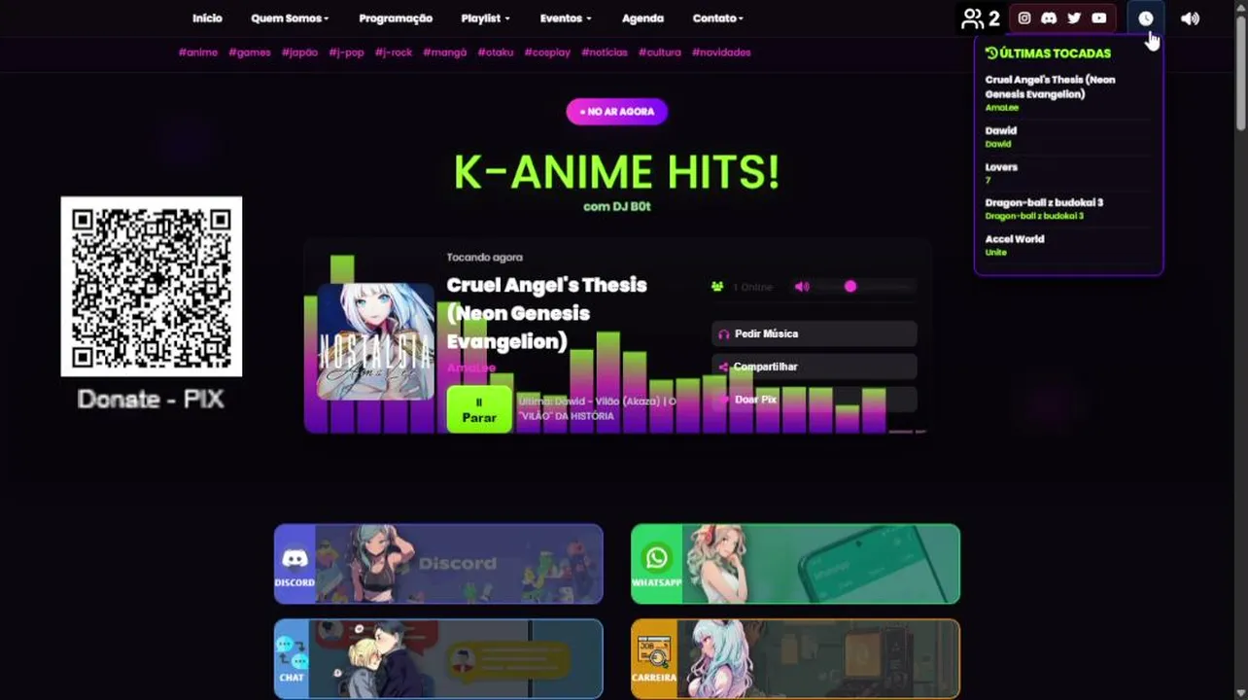Expand the Playlist dropdown menu

pos(485,18)
